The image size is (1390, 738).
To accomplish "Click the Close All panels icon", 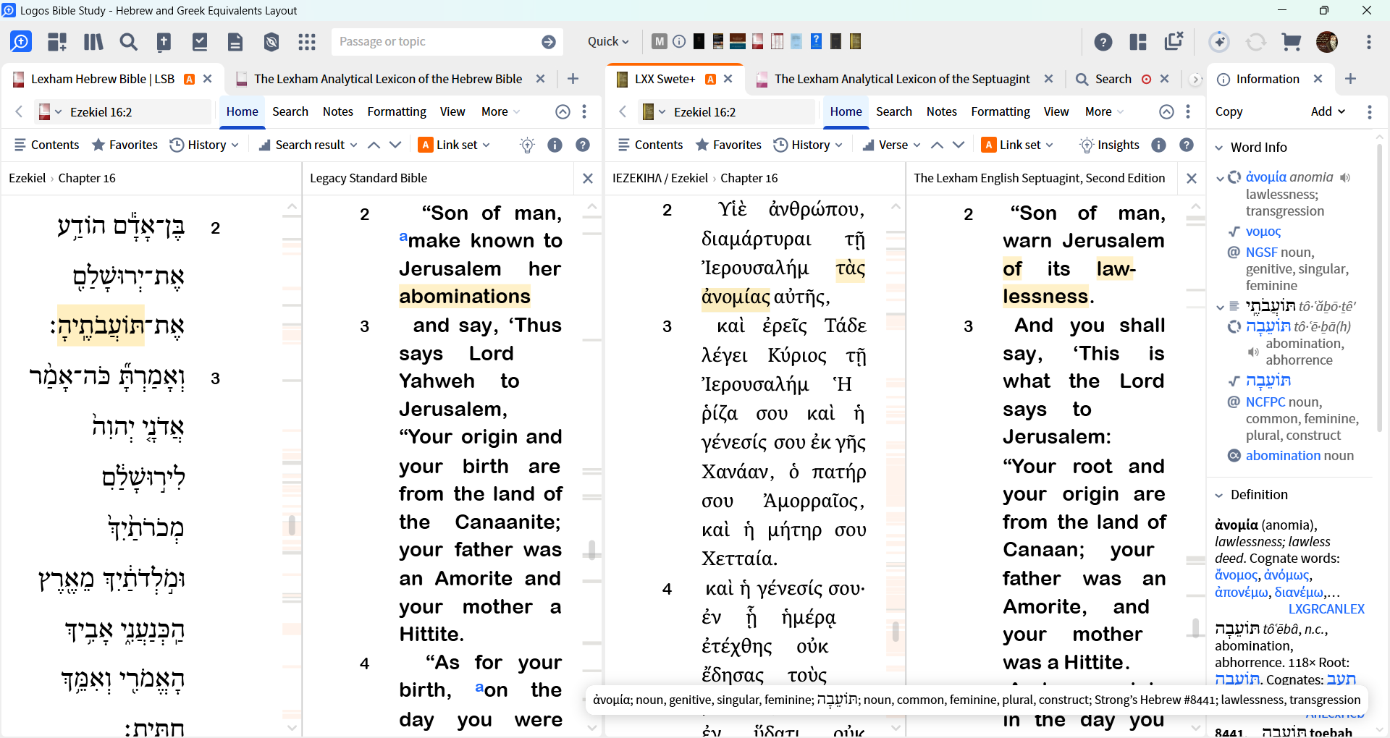I will [1174, 41].
